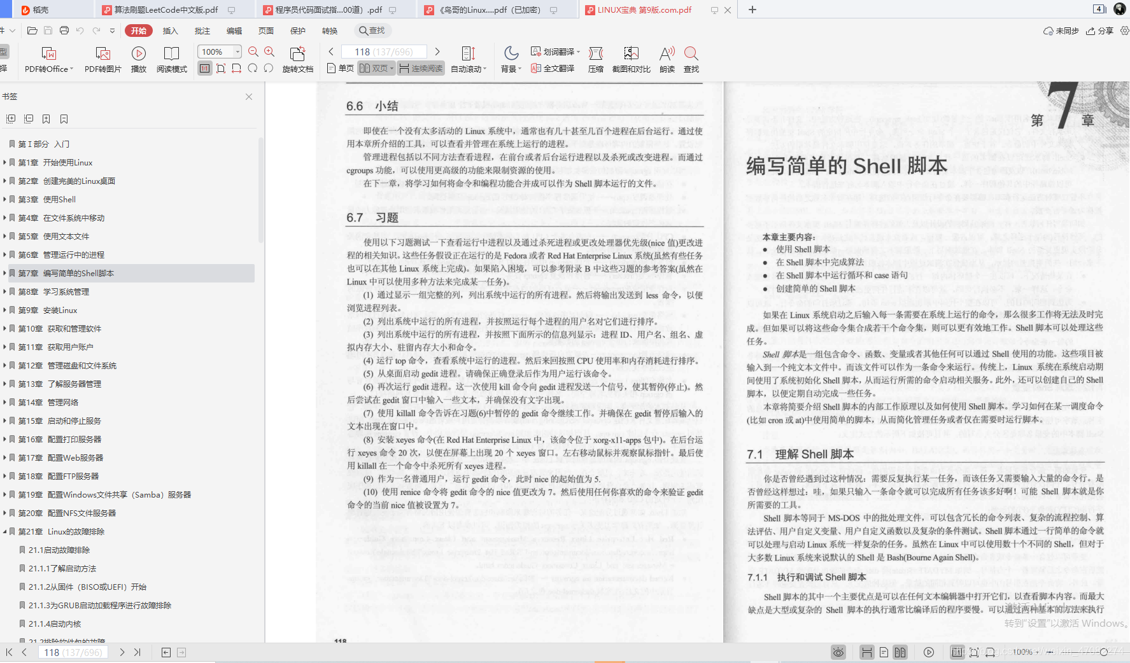Open the 插入 ribbon tab
The image size is (1130, 663).
(170, 31)
